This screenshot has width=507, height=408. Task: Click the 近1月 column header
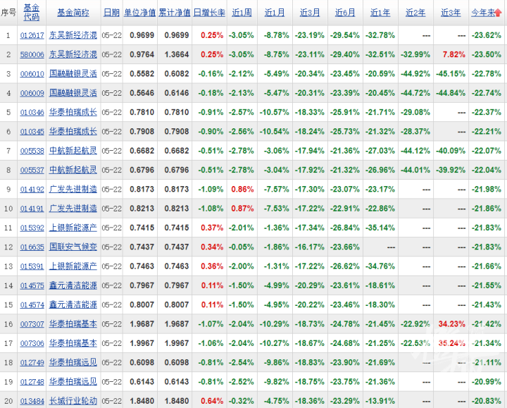pos(275,13)
